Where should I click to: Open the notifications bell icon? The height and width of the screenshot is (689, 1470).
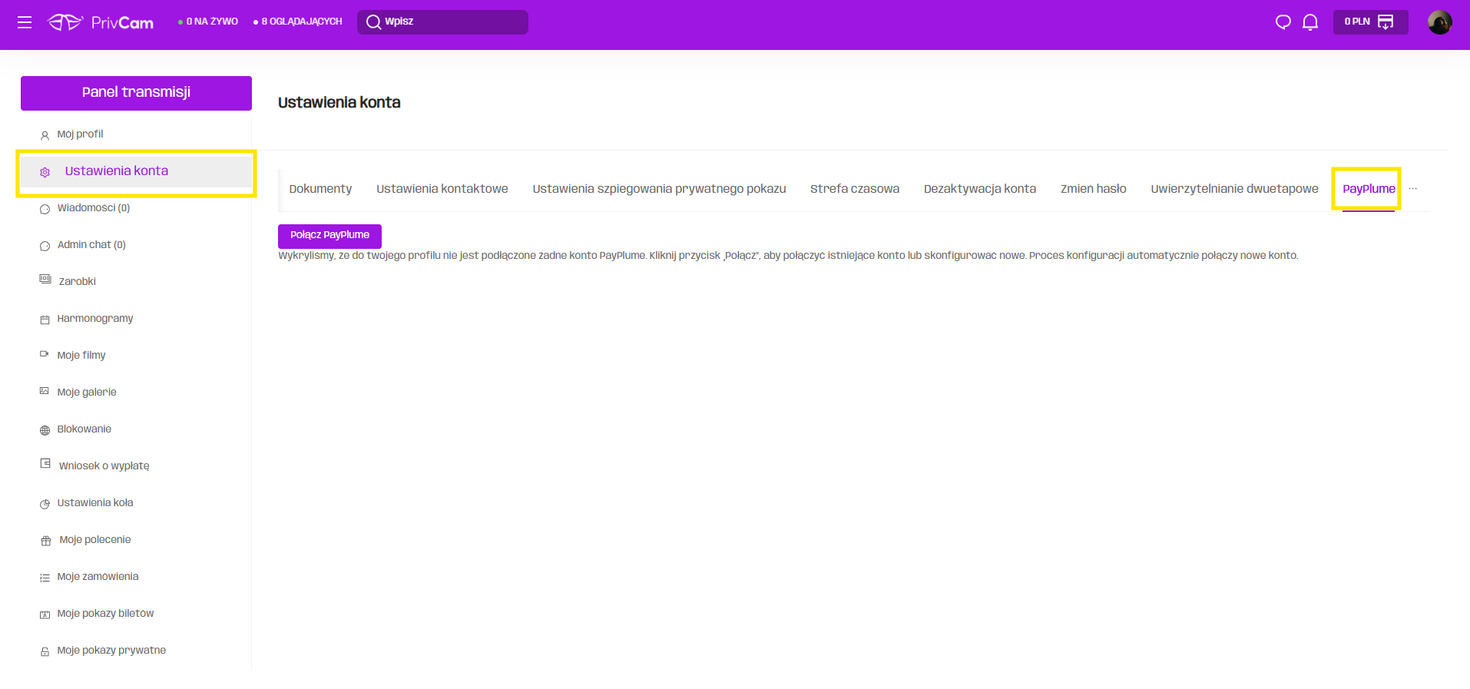coord(1310,22)
